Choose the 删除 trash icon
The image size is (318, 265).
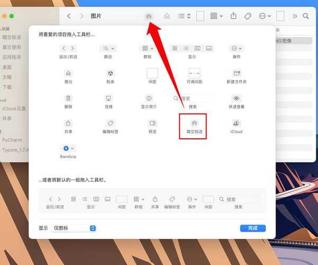pyautogui.click(x=68, y=98)
